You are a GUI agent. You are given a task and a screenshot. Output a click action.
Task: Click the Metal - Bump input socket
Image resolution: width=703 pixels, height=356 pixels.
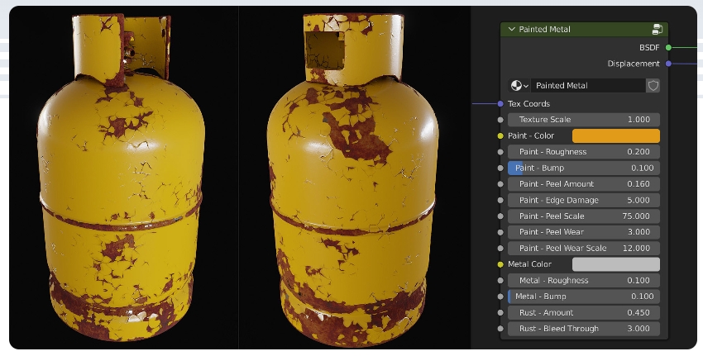point(500,297)
